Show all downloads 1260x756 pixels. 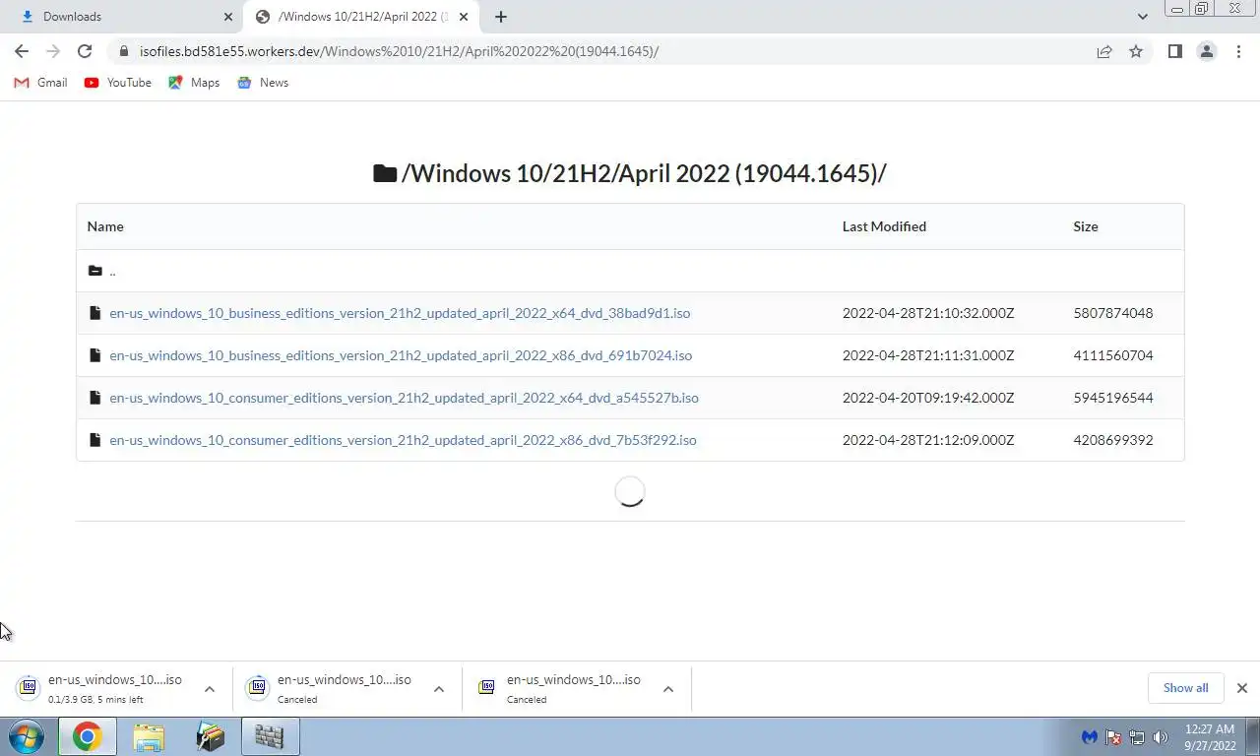(x=1185, y=688)
